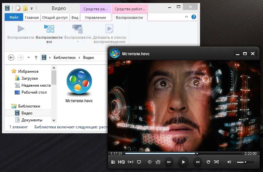This screenshot has height=172, width=263.
Task: Click the surround sound icon in player
Action: (131, 162)
